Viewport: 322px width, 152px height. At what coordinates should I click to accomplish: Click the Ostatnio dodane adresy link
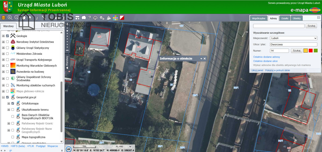(x=266, y=57)
